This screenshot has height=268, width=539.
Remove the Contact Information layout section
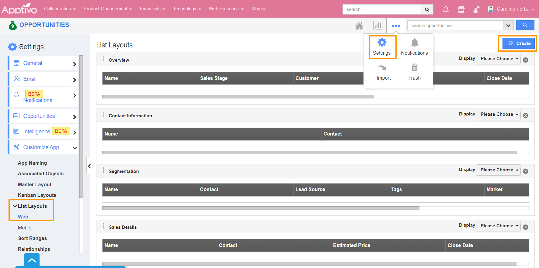526,115
